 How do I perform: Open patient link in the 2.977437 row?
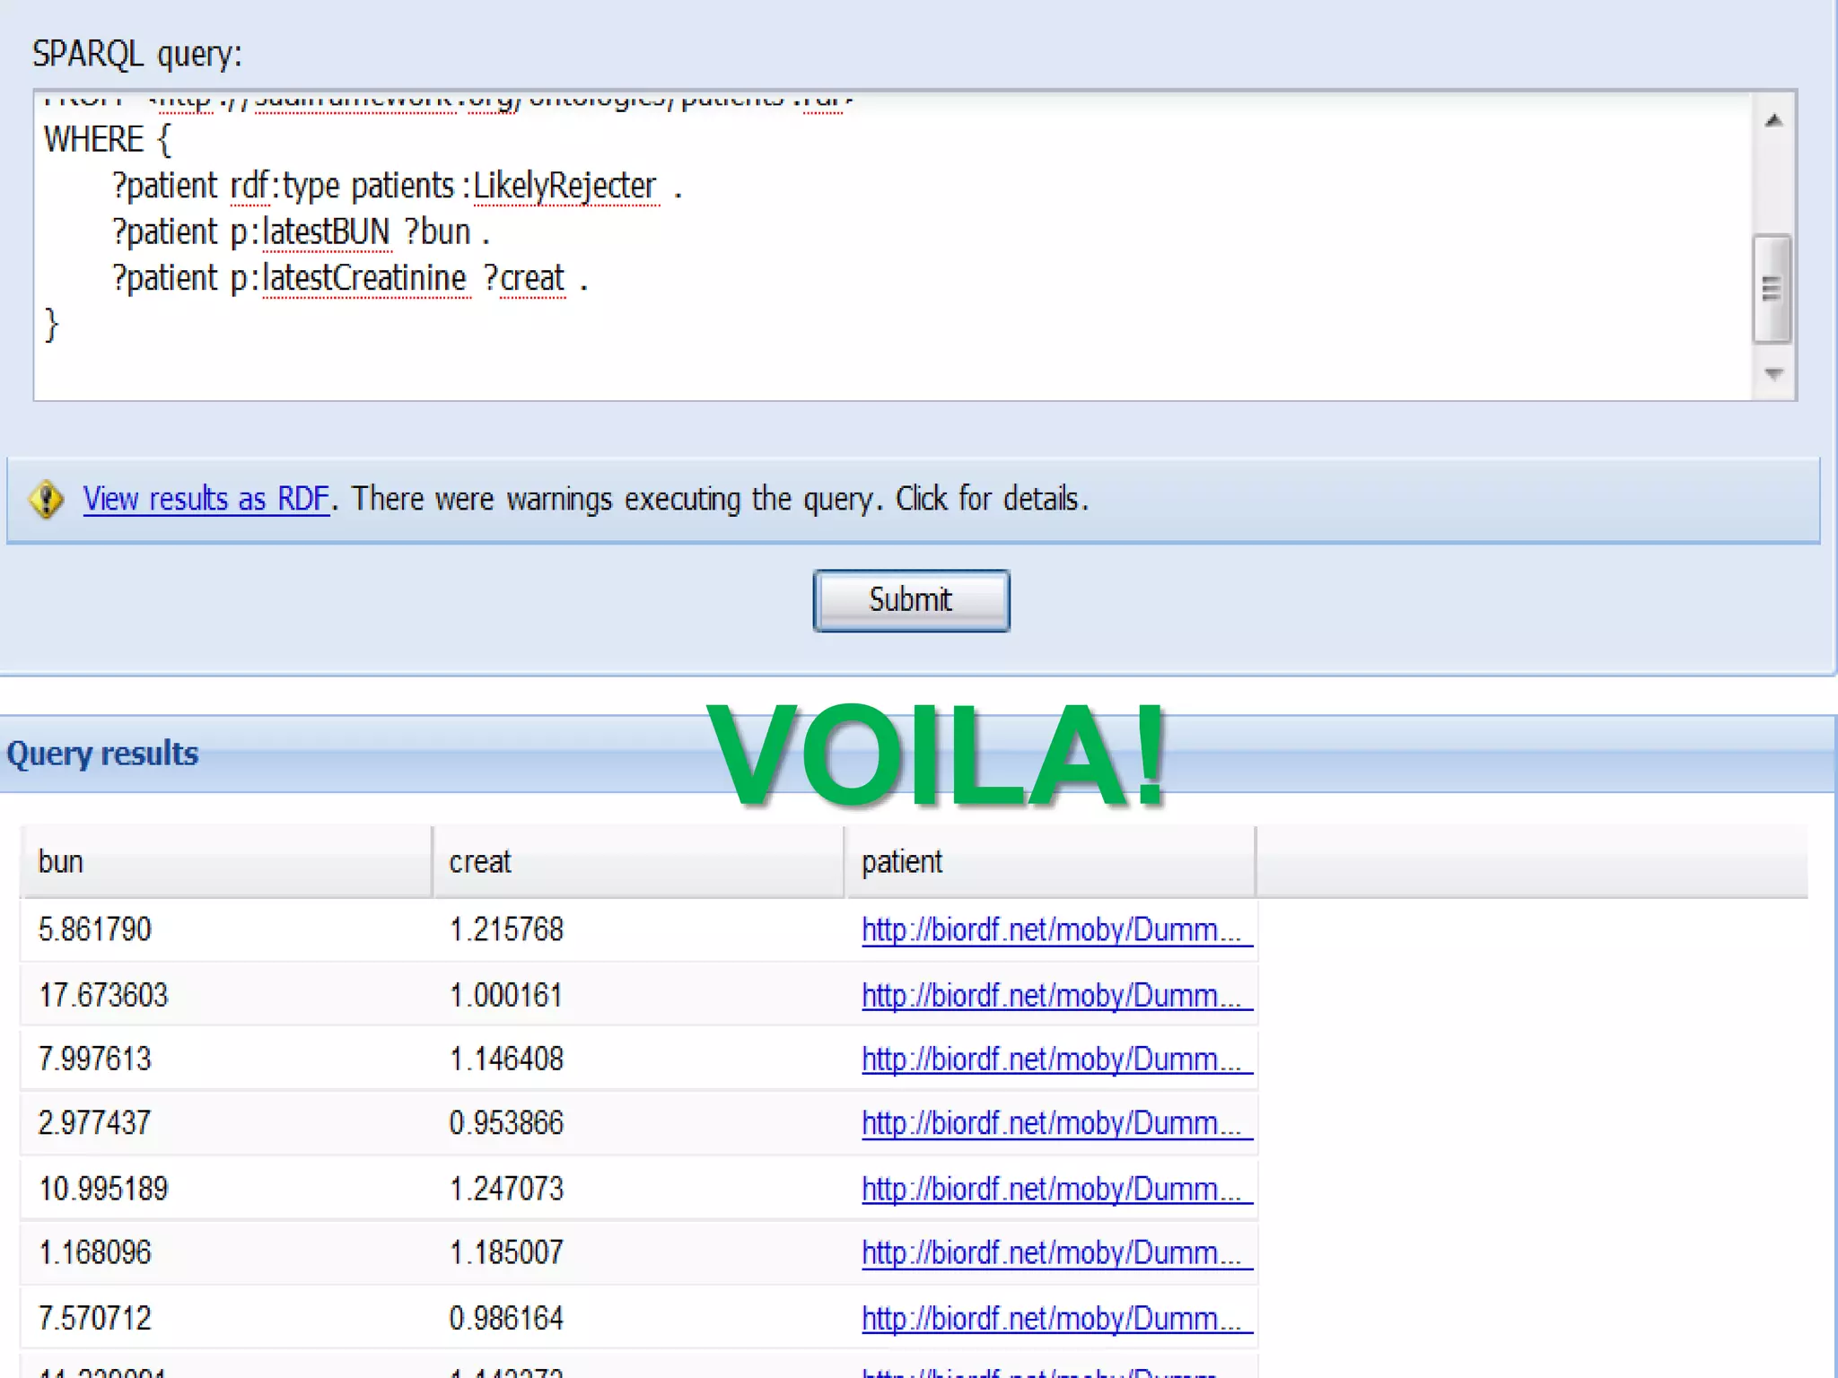[1056, 1123]
